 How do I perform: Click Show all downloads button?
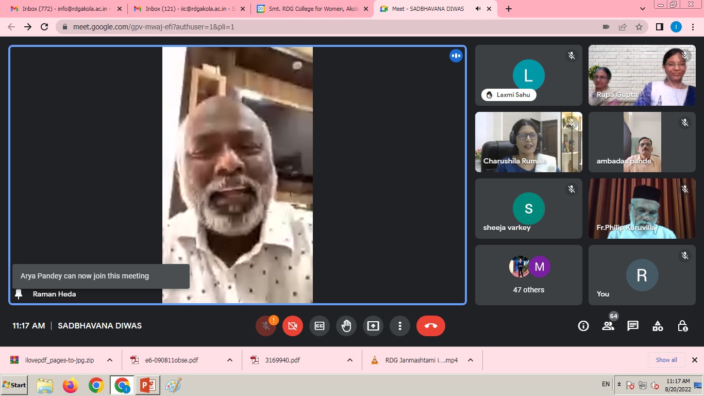(666, 360)
